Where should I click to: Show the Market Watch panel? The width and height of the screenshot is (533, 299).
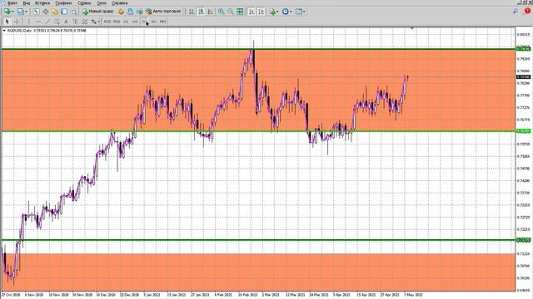click(x=36, y=12)
